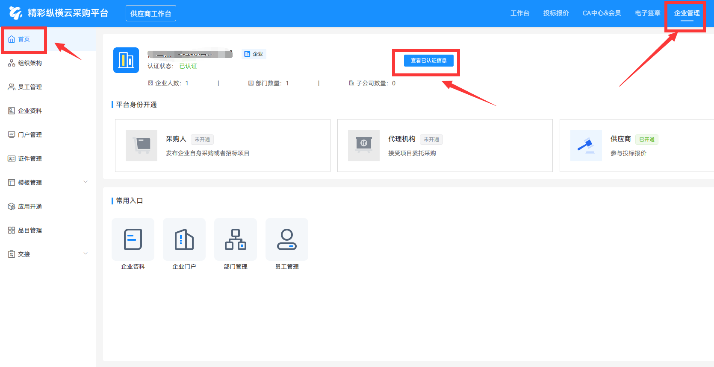This screenshot has width=714, height=367.
Task: Click the 交接 sidebar icon
Action: tap(12, 254)
